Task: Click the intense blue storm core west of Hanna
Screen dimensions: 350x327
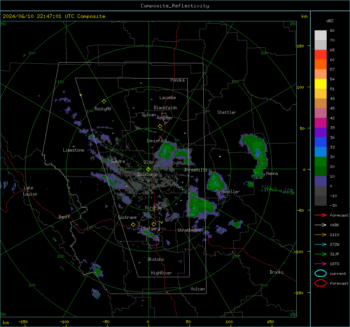Action: [257, 153]
